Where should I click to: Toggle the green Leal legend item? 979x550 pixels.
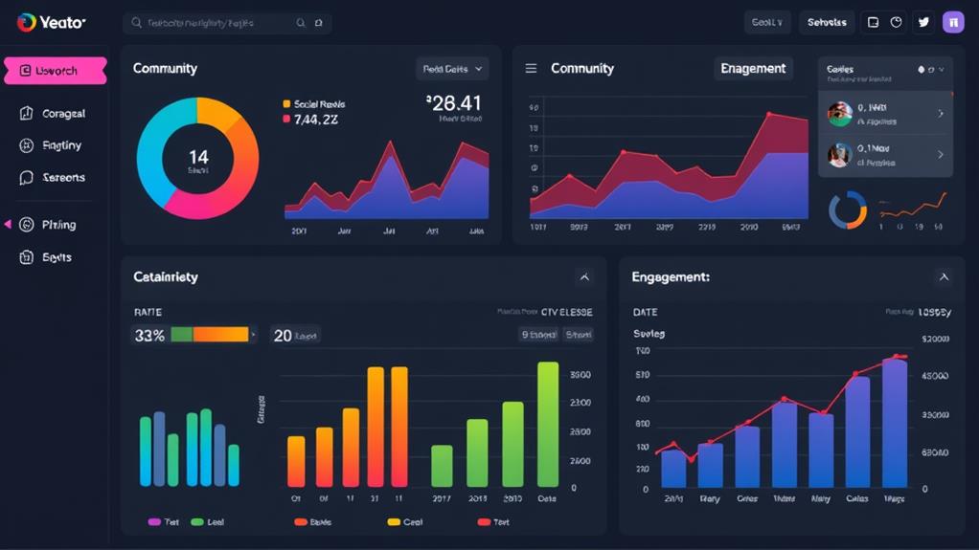pyautogui.click(x=207, y=522)
